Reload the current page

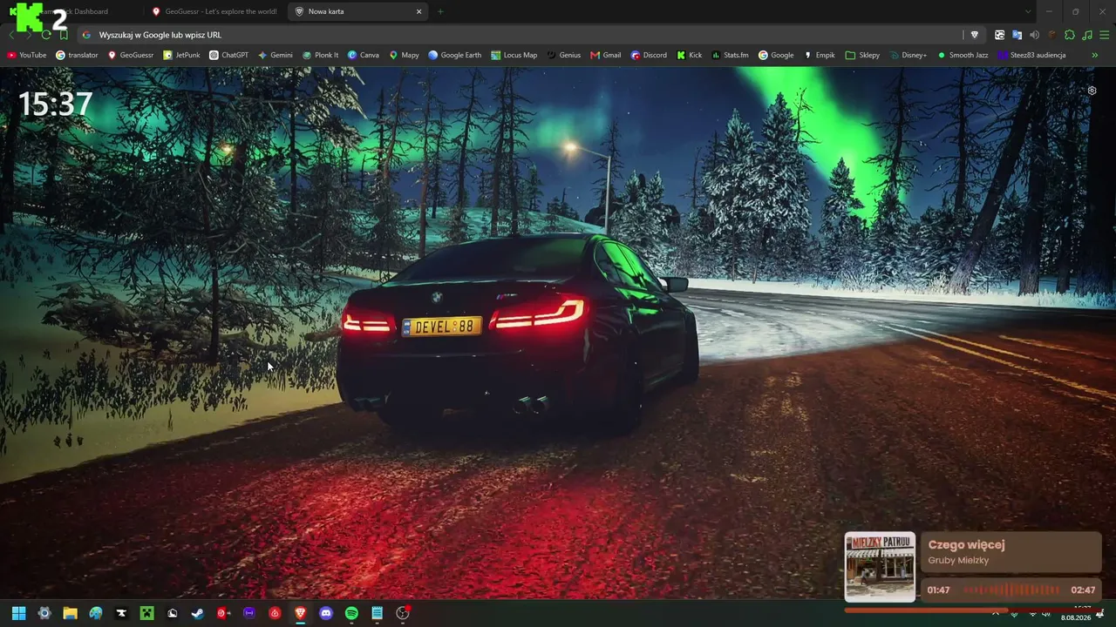(x=46, y=35)
